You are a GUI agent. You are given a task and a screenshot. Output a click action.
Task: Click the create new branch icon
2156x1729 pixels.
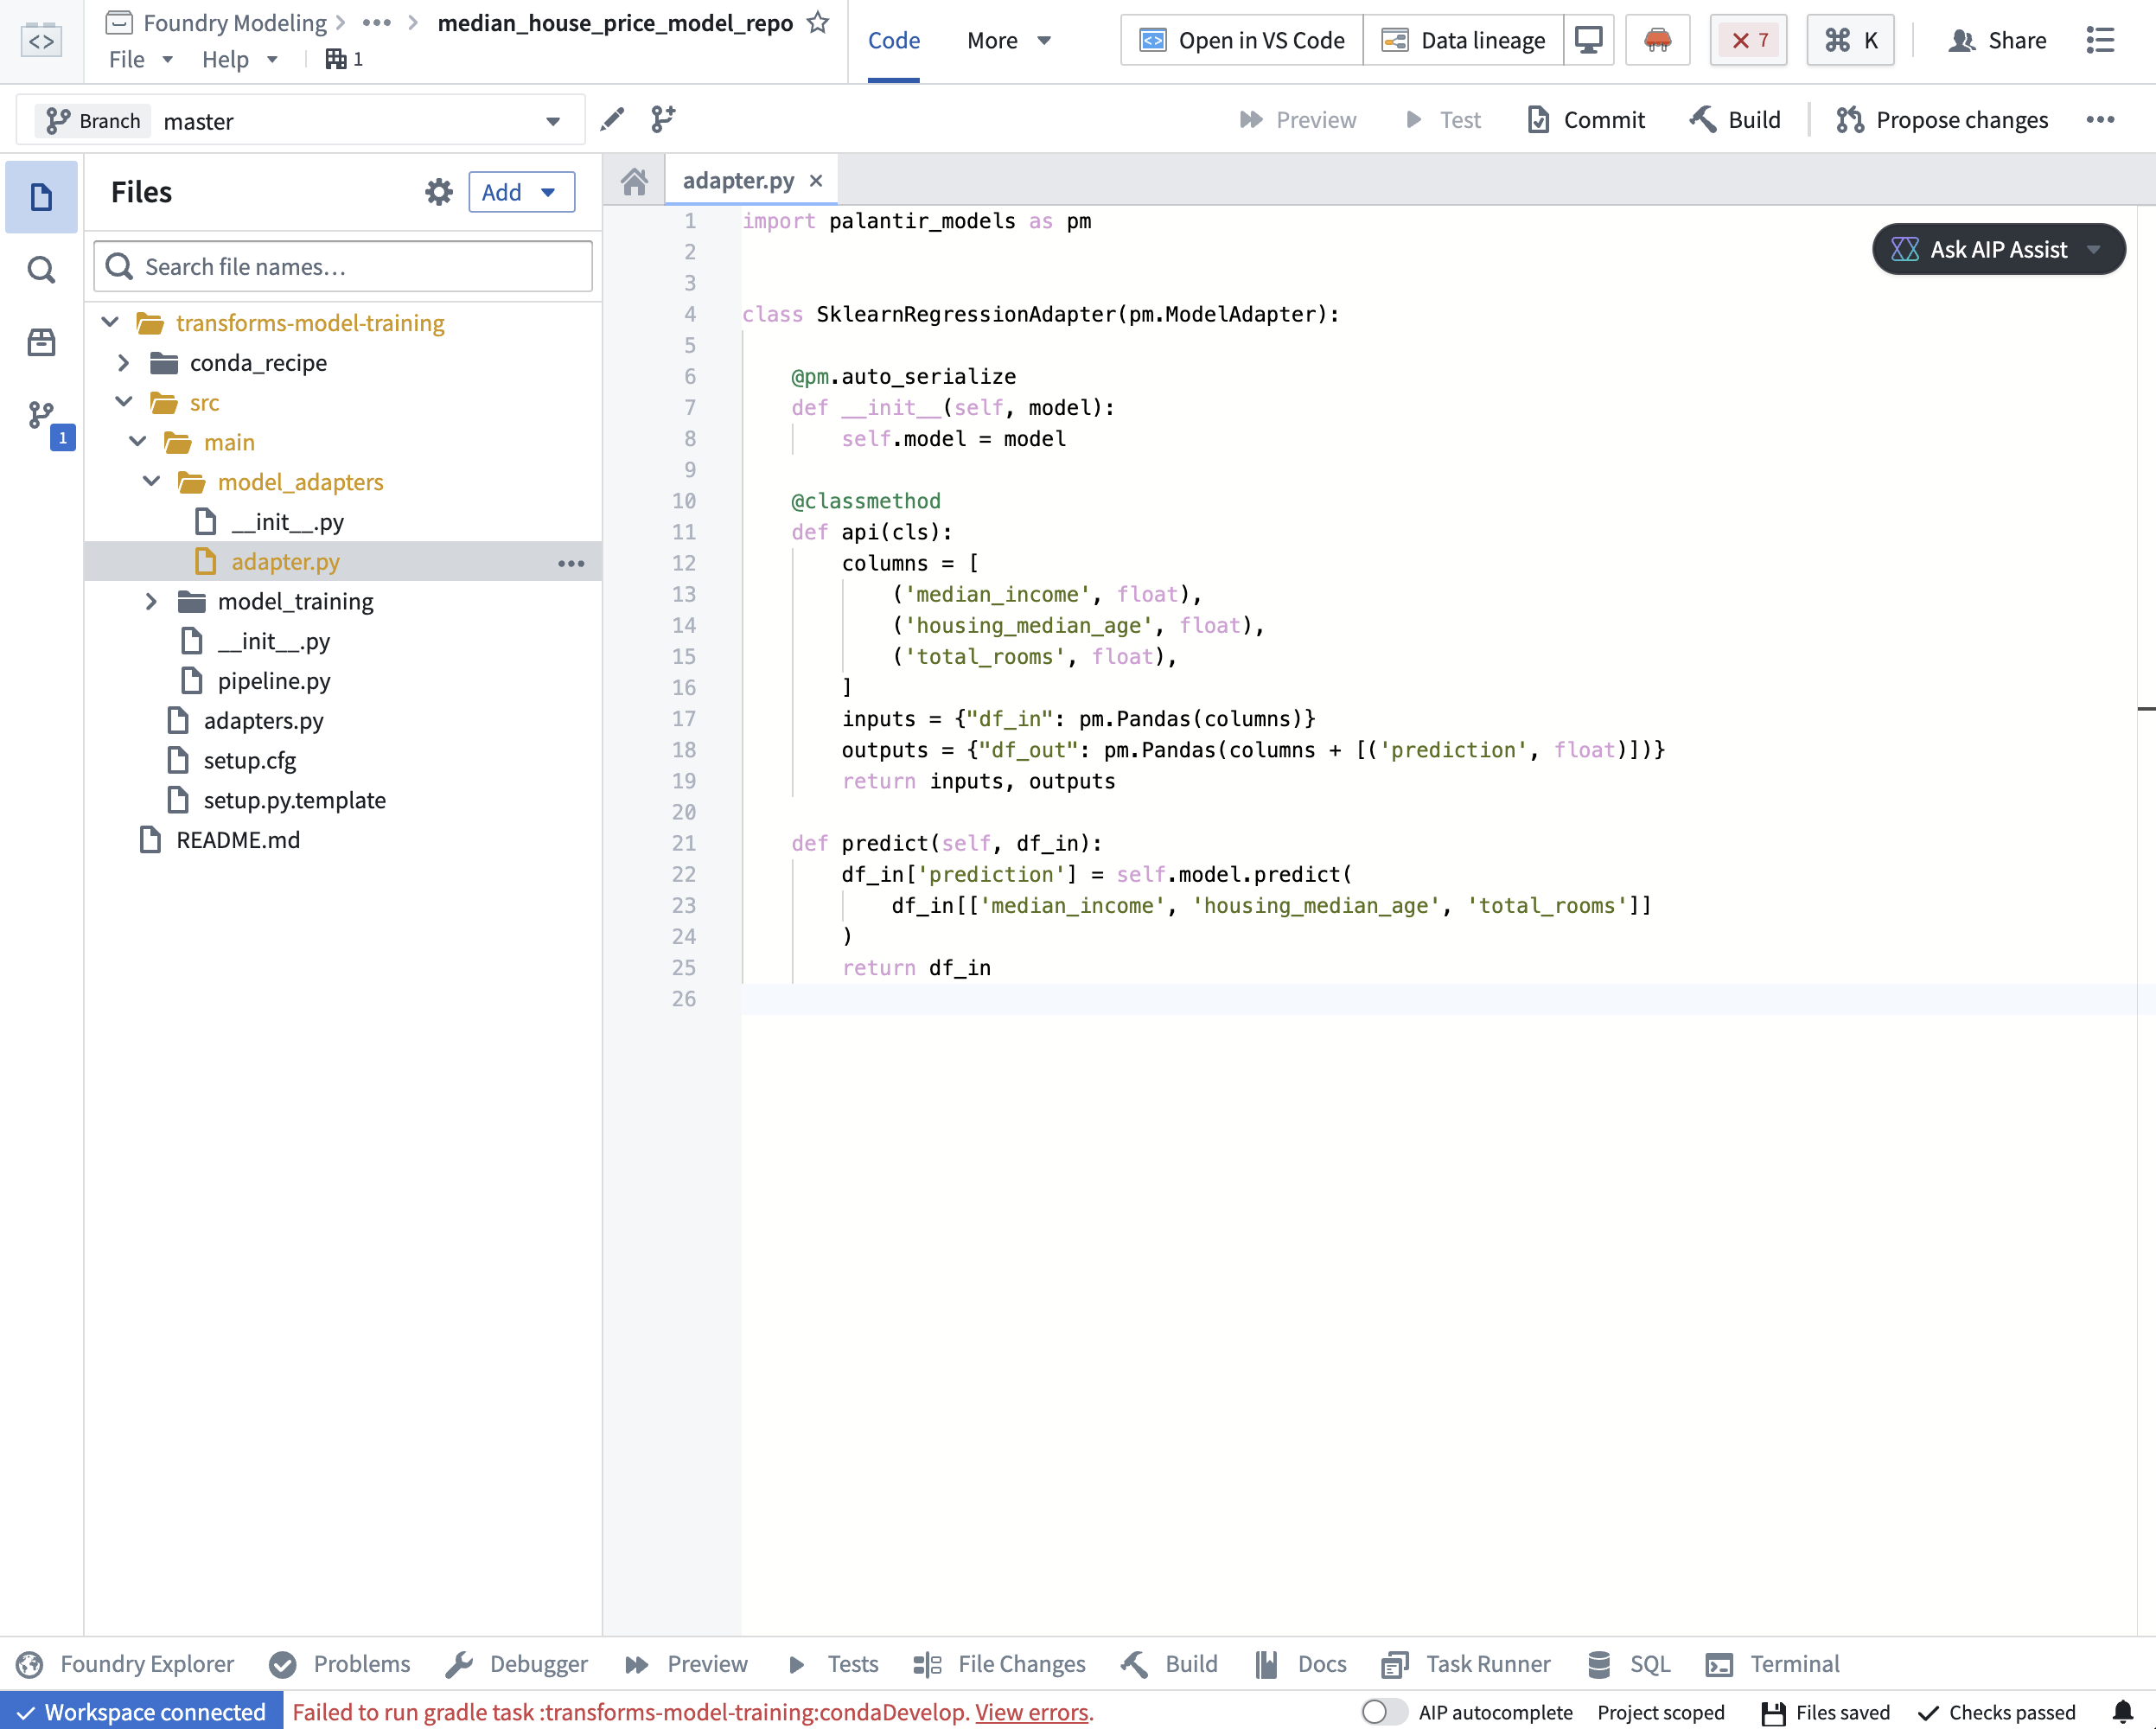click(x=663, y=120)
